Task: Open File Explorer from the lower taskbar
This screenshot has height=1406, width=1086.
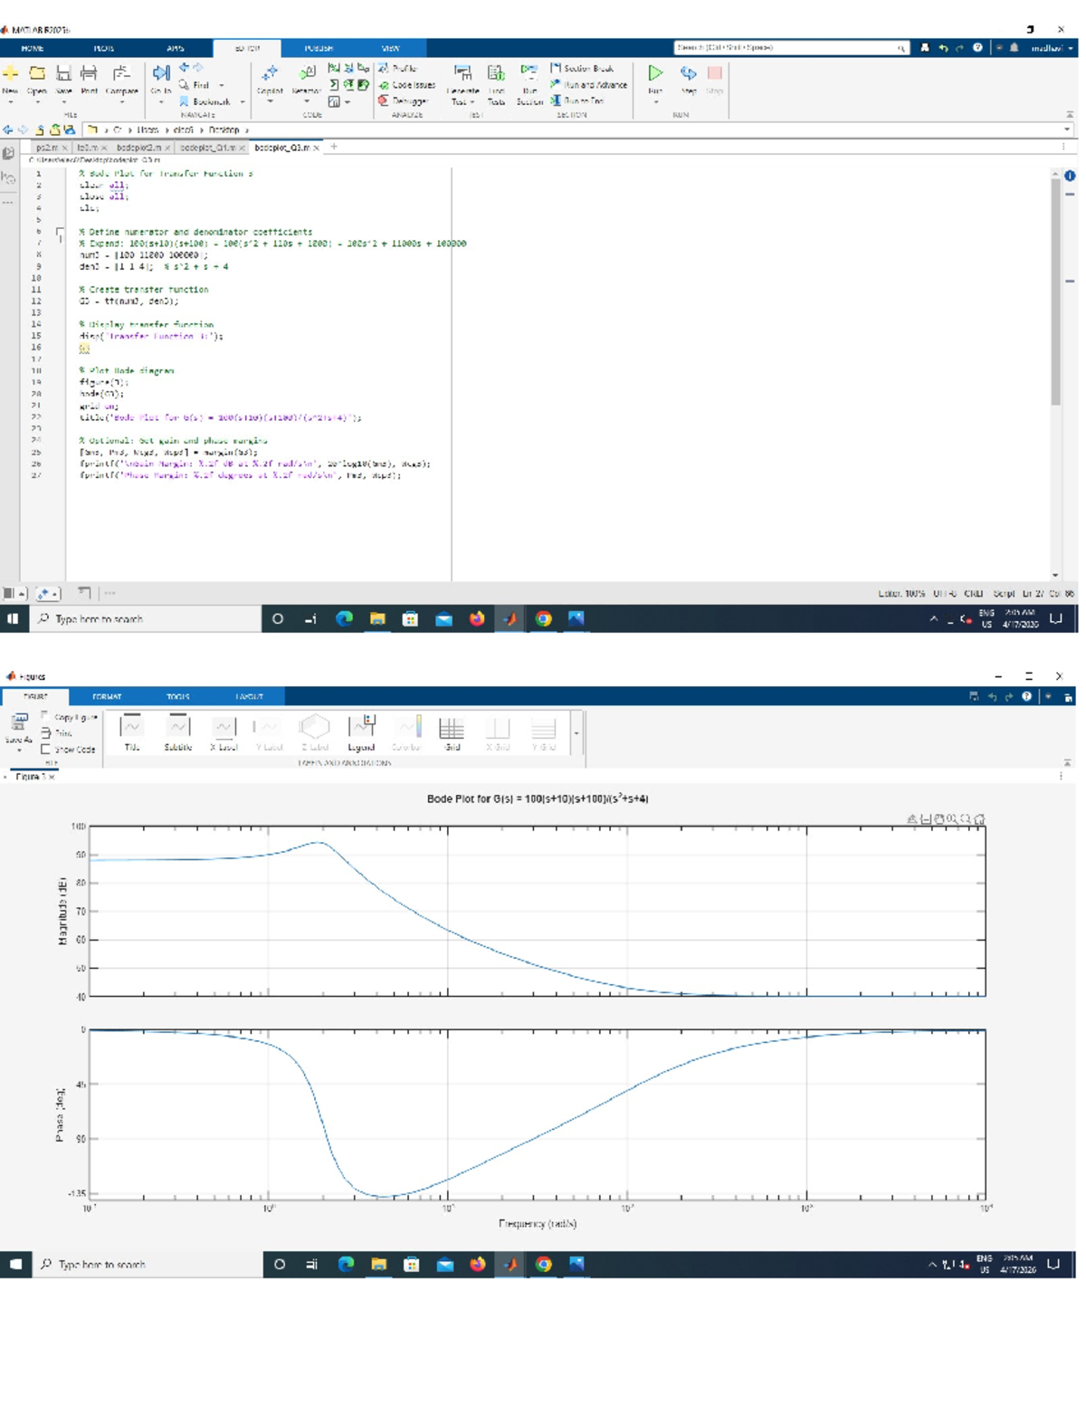Action: (x=378, y=1264)
